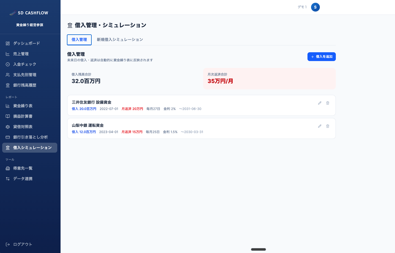
Task: Click the 貸借対照表 scales icon
Action: (x=8, y=127)
